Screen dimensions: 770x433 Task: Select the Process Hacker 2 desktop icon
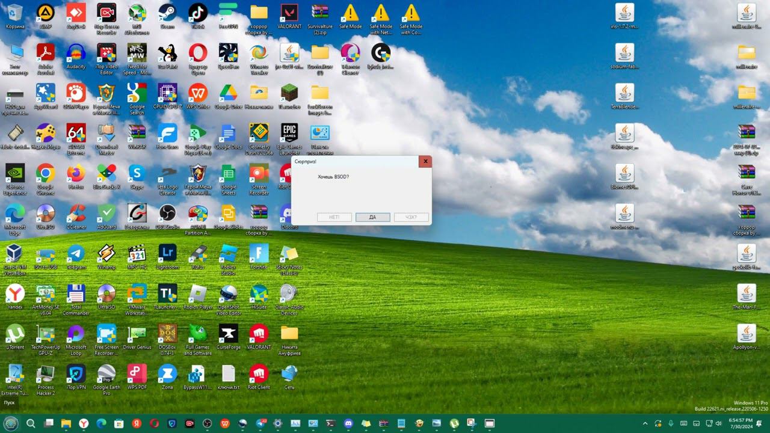46,380
